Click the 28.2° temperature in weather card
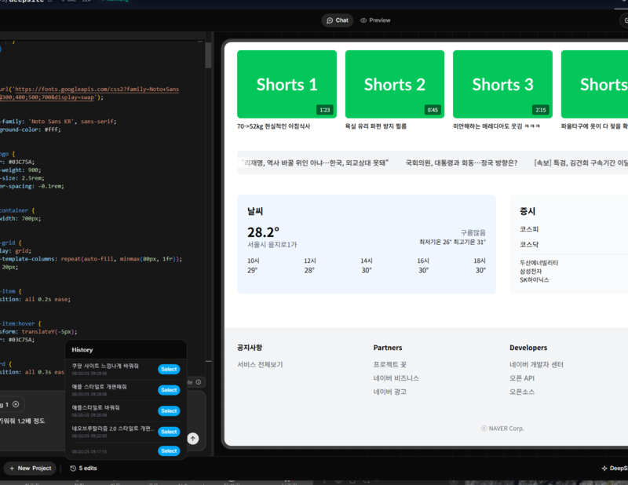This screenshot has width=628, height=485. 263,232
